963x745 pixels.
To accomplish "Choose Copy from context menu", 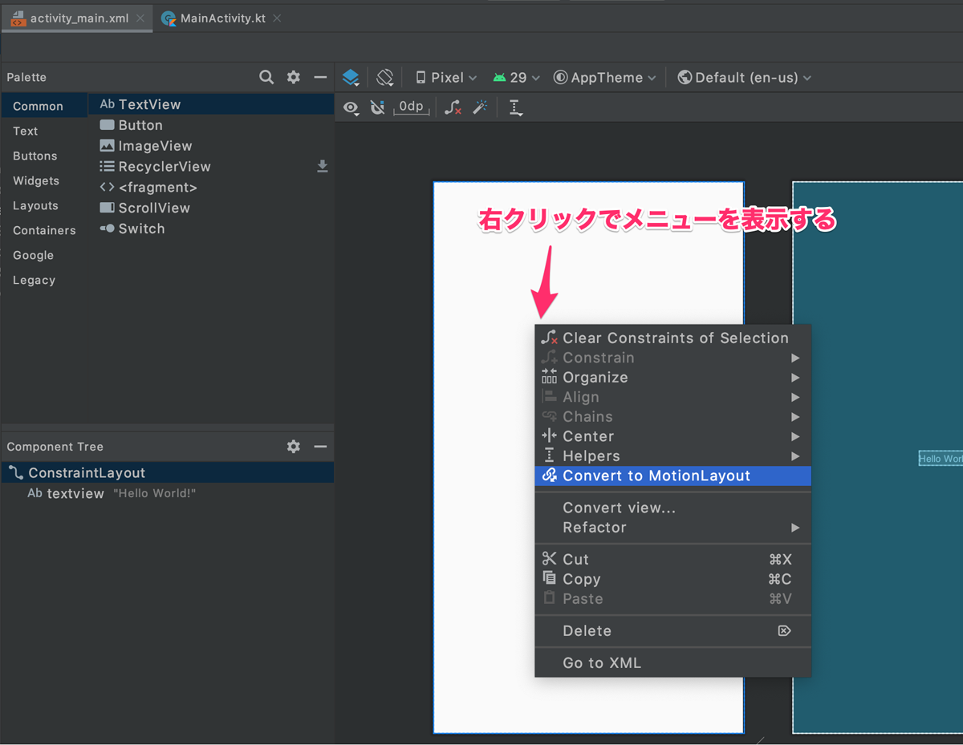I will click(x=673, y=579).
